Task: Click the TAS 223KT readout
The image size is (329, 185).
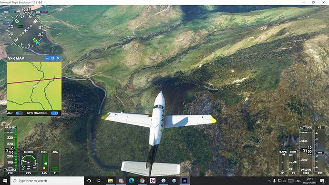Action: click(x=10, y=170)
